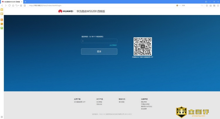Open the 官方微信 contact link

121,102
